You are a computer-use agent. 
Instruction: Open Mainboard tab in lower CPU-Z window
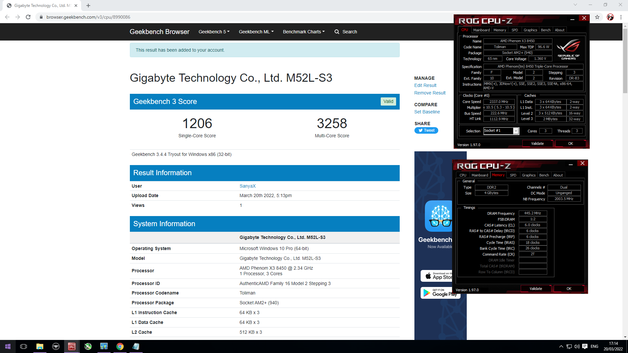[480, 175]
